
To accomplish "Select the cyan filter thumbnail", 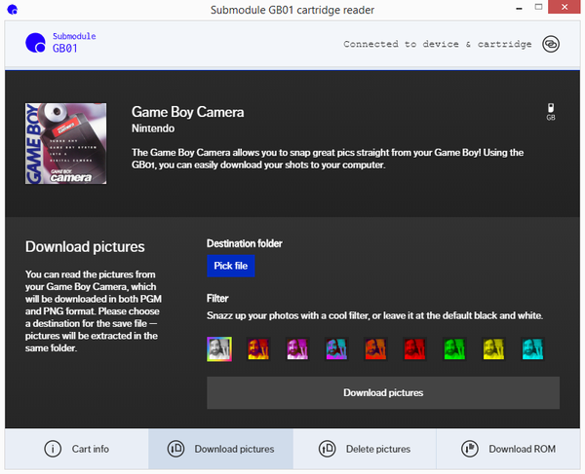I will [x=532, y=348].
